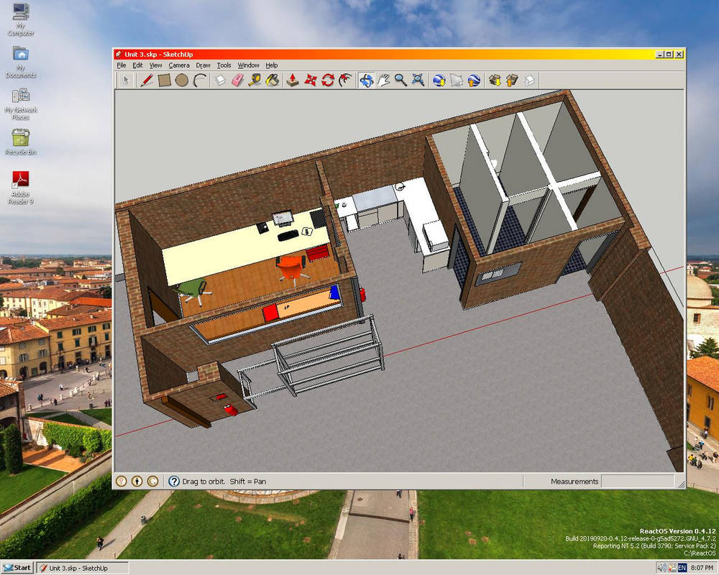Click Zoom Extents on the toolbar

[x=417, y=80]
